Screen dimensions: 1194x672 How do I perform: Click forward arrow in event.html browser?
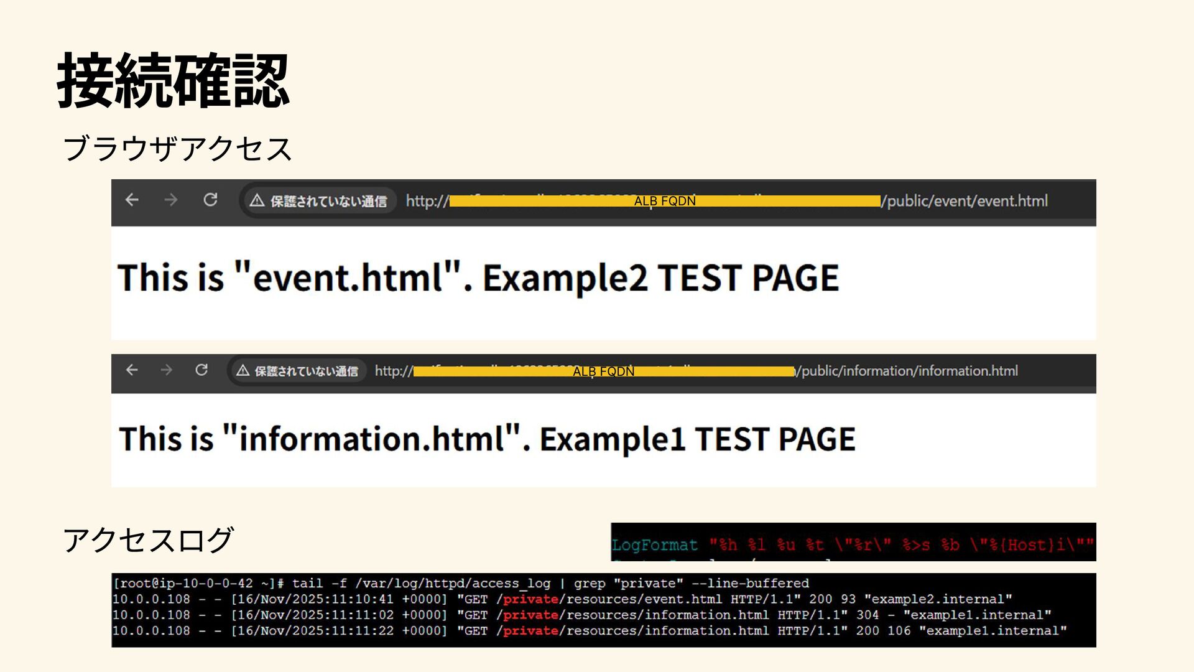(170, 200)
